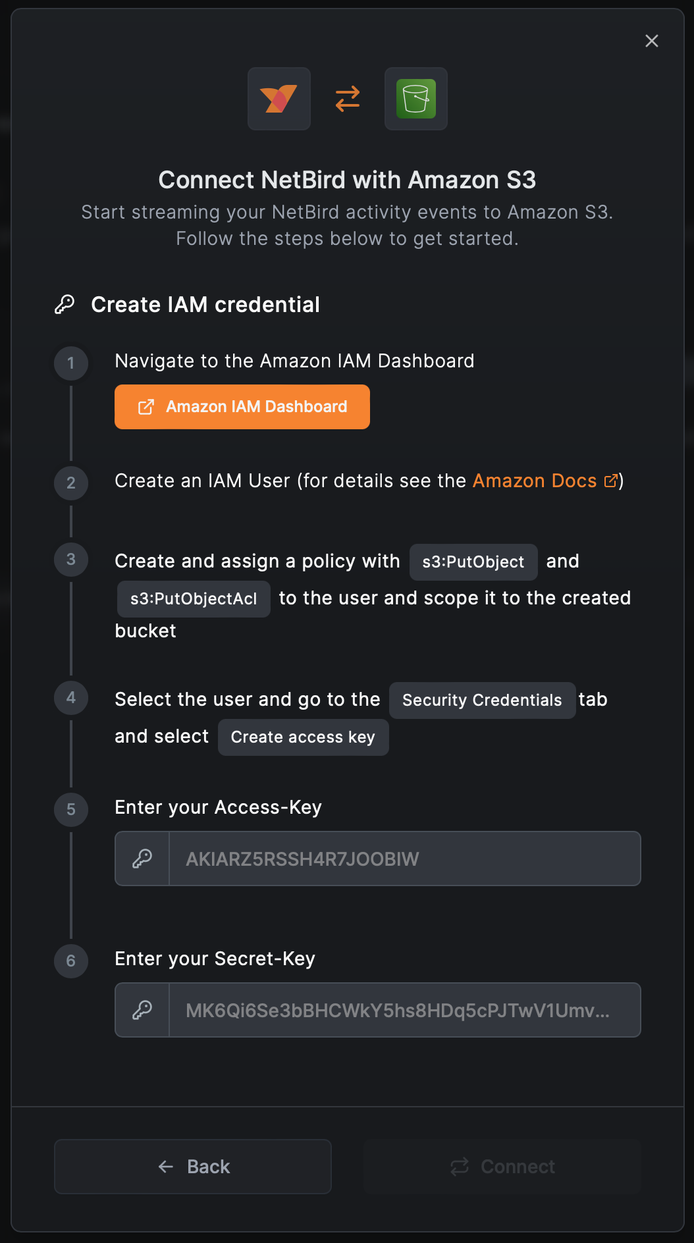694x1243 pixels.
Task: Open the Amazon Docs link
Action: tap(533, 481)
